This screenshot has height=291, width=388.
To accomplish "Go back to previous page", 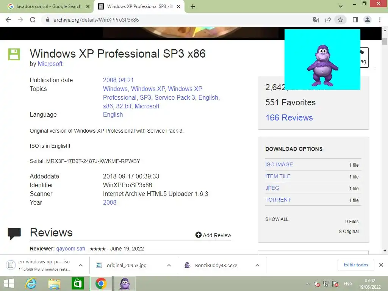I will [x=8, y=20].
